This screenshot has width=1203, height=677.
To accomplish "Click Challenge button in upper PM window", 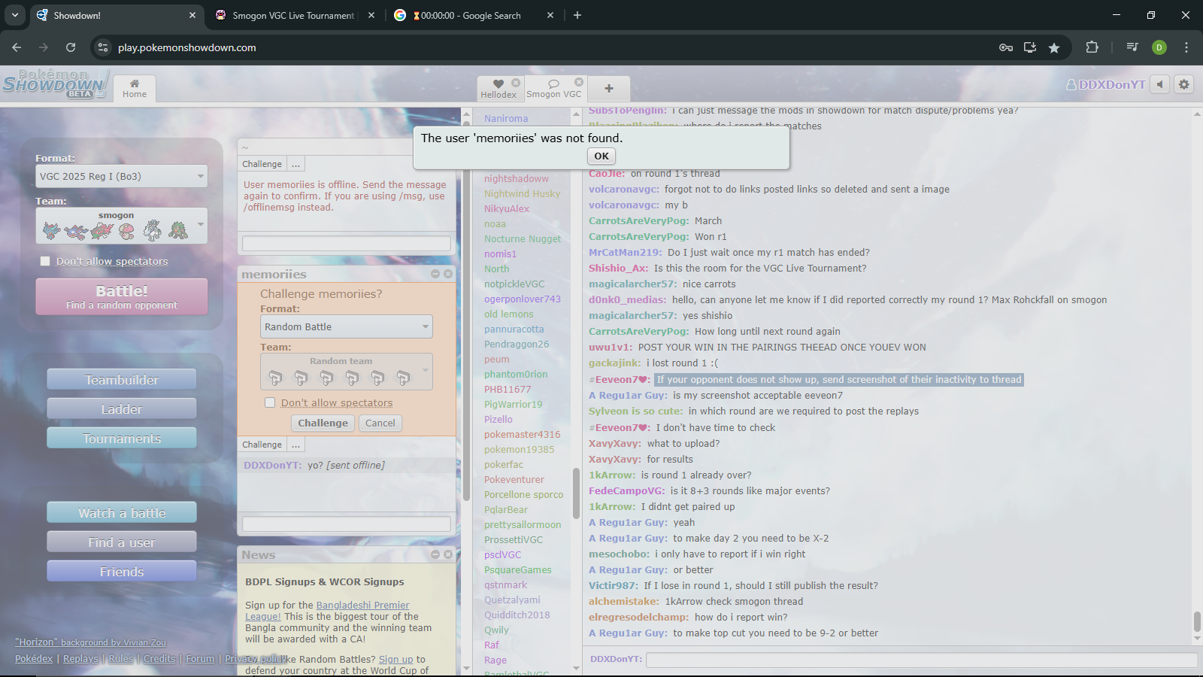I will 262,164.
